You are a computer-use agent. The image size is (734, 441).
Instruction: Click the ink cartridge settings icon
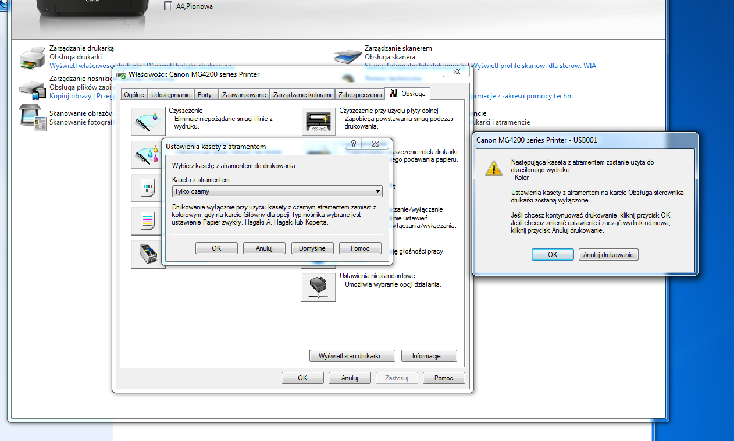click(x=148, y=254)
